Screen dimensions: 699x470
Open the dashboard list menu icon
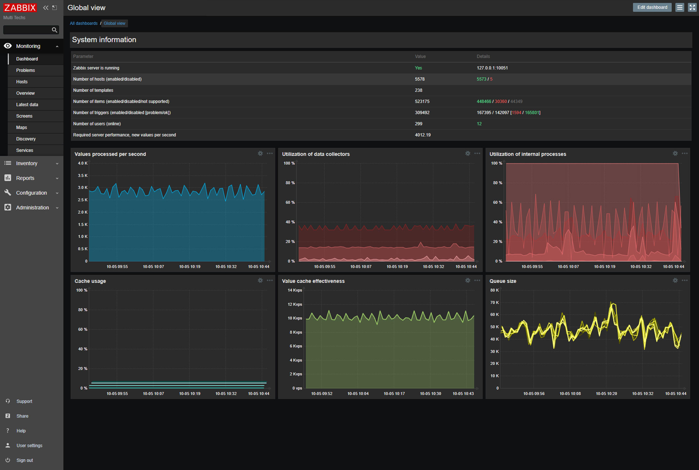click(679, 7)
